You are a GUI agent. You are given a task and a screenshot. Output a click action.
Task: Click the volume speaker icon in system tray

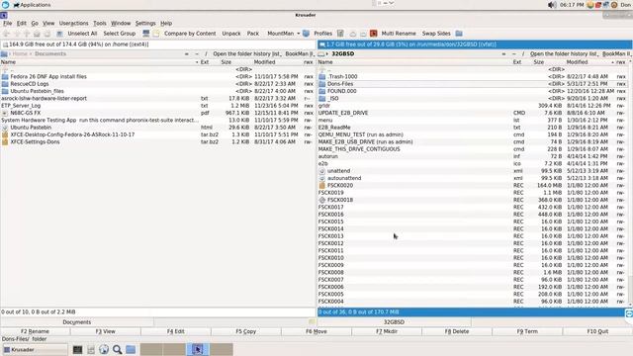coord(552,5)
